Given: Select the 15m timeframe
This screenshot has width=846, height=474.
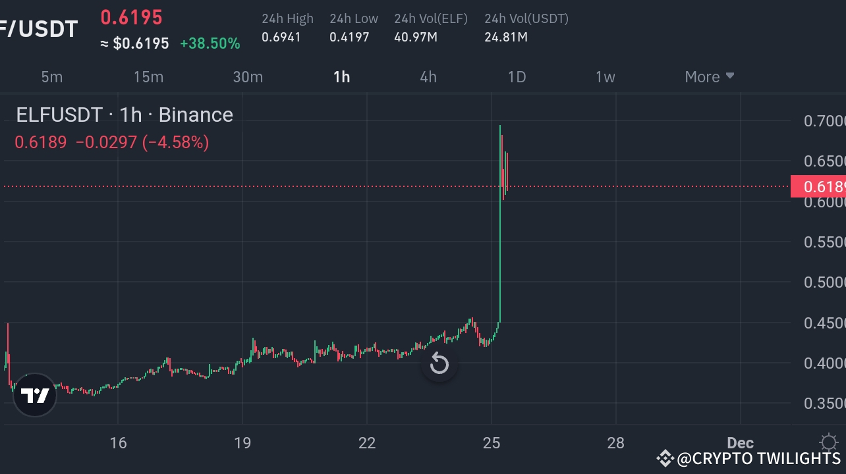Looking at the screenshot, I should point(148,76).
